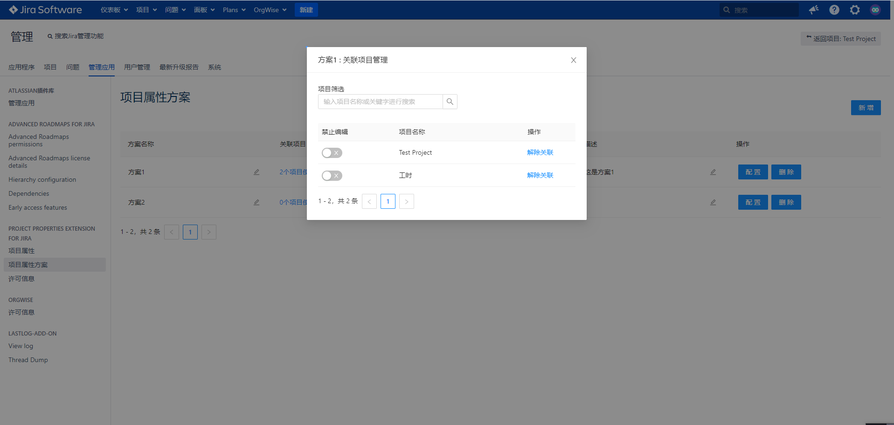Click the project filter search input
This screenshot has height=425, width=894.
(380, 102)
